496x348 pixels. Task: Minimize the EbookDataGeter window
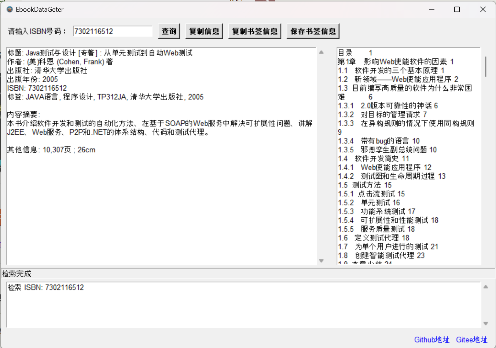tap(431, 10)
